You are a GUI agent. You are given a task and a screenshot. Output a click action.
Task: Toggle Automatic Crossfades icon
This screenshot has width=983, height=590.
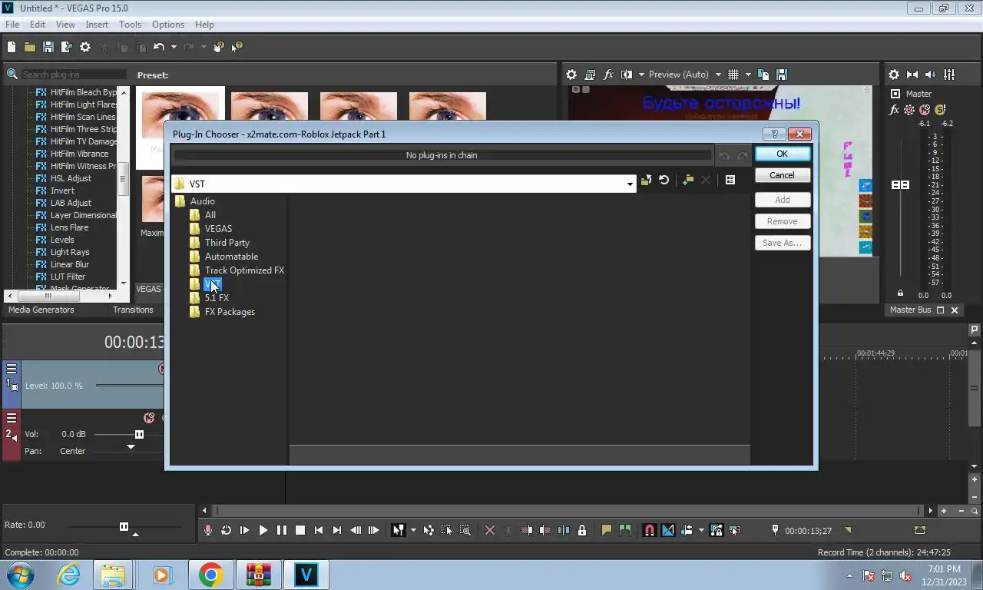pos(667,530)
